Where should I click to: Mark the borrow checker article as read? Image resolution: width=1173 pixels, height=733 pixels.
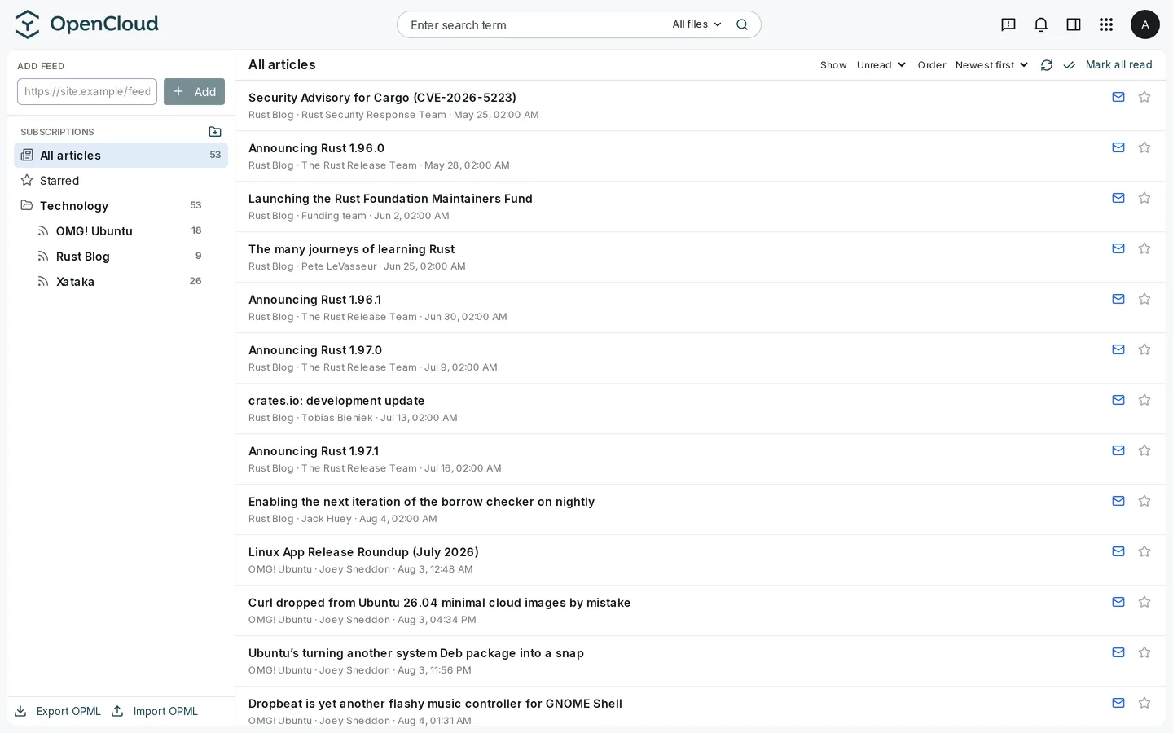tap(1118, 501)
